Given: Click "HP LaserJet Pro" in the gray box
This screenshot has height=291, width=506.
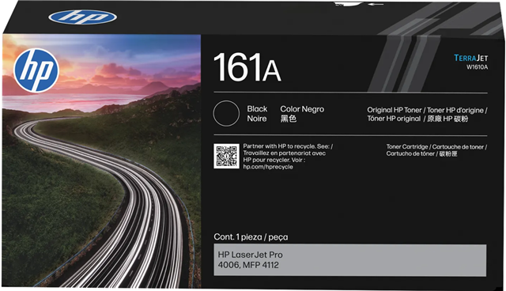Looking at the screenshot, I should pyautogui.click(x=250, y=255).
